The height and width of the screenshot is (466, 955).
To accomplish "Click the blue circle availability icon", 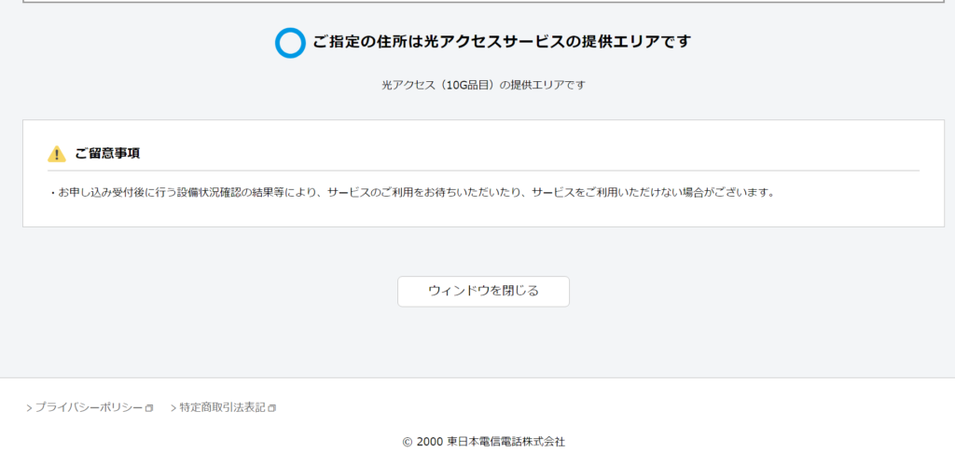I will tap(290, 43).
